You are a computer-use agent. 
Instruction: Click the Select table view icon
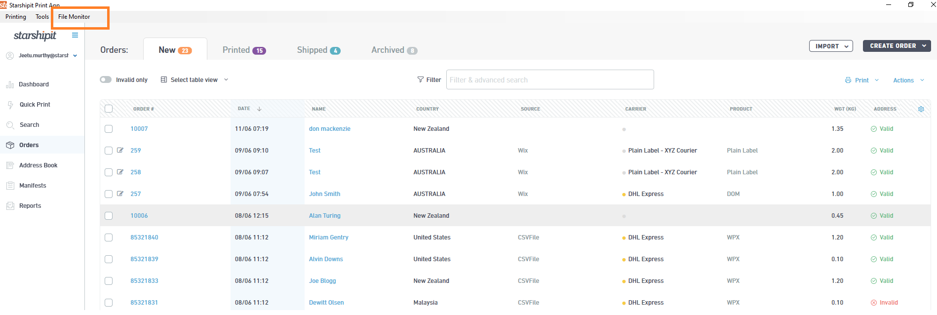point(164,79)
